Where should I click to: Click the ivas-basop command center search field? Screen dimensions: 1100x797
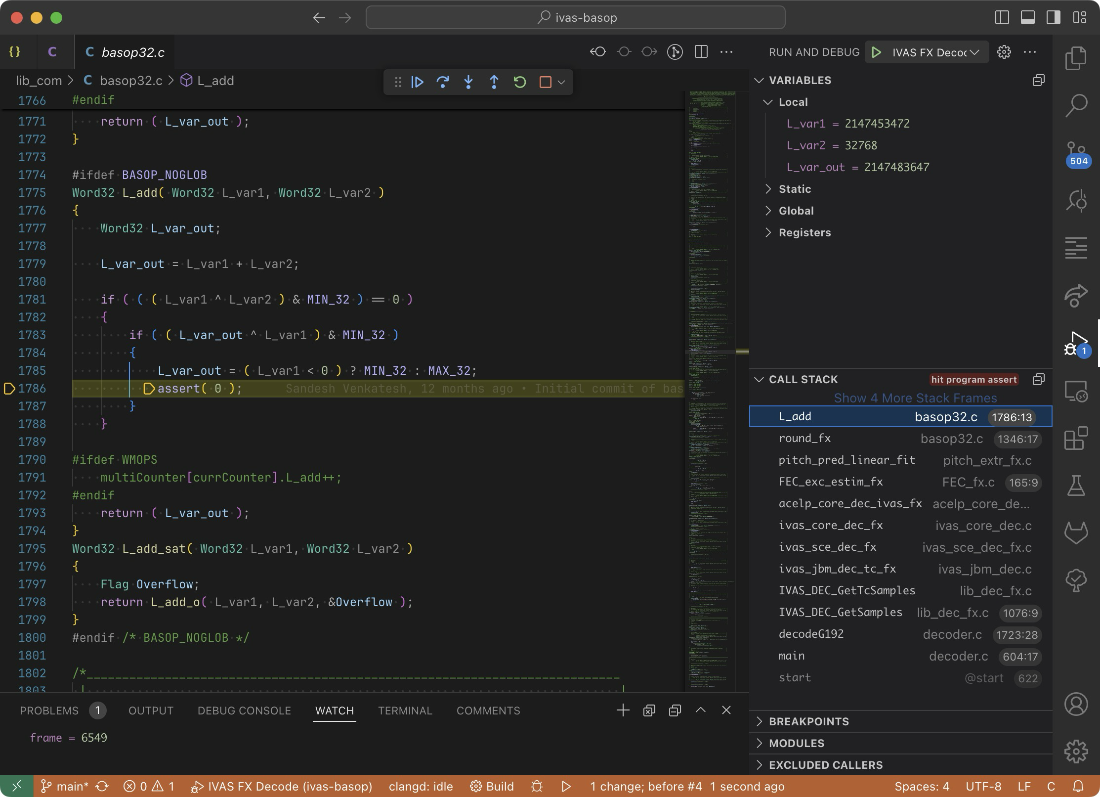pos(575,18)
